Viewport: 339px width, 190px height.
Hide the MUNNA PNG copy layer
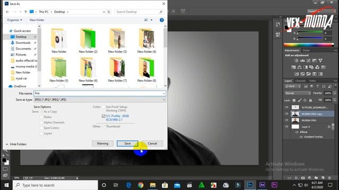pyautogui.click(x=287, y=113)
